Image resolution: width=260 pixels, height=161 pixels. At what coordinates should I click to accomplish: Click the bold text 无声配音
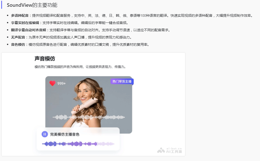(x=18, y=37)
